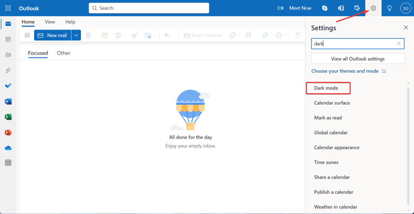The image size is (414, 214).
Task: Toggle the hamburger navigation pane icon
Action: [x=27, y=35]
